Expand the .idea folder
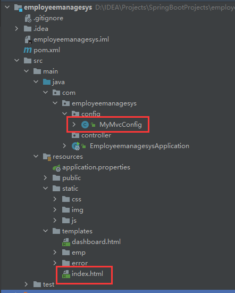 click(x=16, y=29)
